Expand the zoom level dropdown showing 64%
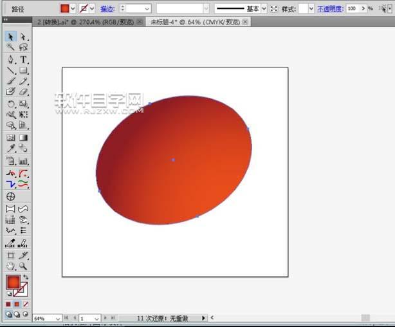The image size is (395, 327). [59, 318]
